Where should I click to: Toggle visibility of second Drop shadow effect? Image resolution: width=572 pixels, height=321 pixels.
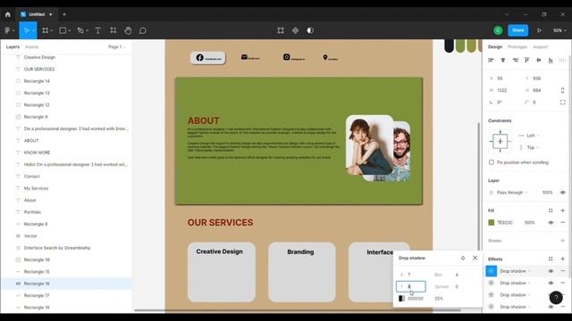point(551,283)
